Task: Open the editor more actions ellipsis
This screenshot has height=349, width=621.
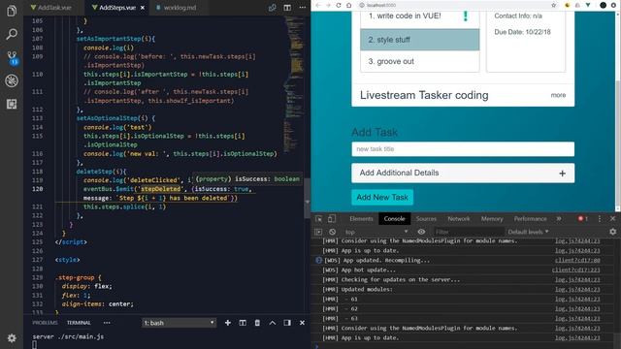Action: coord(302,8)
